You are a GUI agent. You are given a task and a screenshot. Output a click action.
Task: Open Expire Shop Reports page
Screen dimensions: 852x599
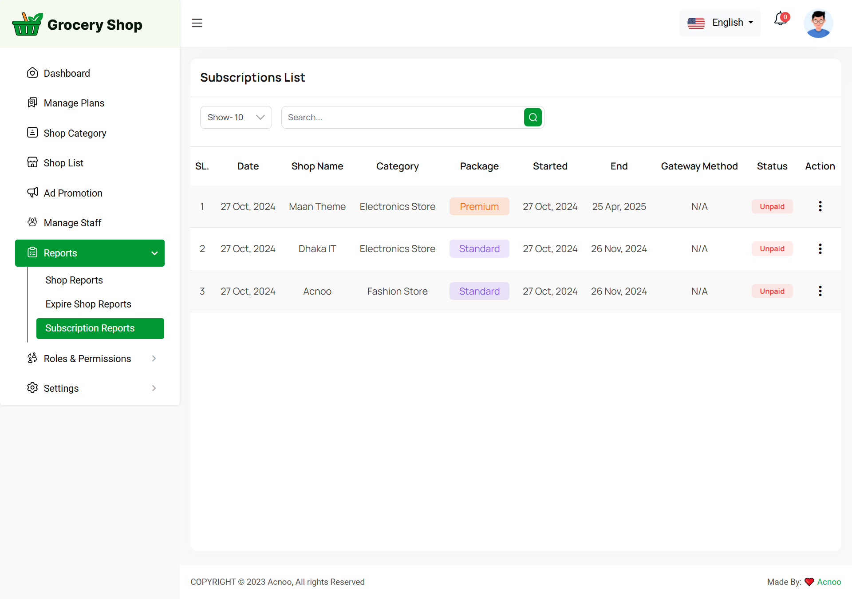[x=88, y=304]
